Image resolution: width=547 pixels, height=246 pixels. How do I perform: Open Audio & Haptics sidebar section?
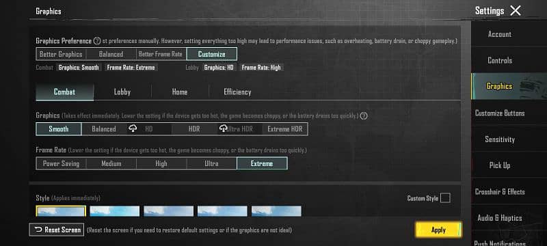pos(500,218)
